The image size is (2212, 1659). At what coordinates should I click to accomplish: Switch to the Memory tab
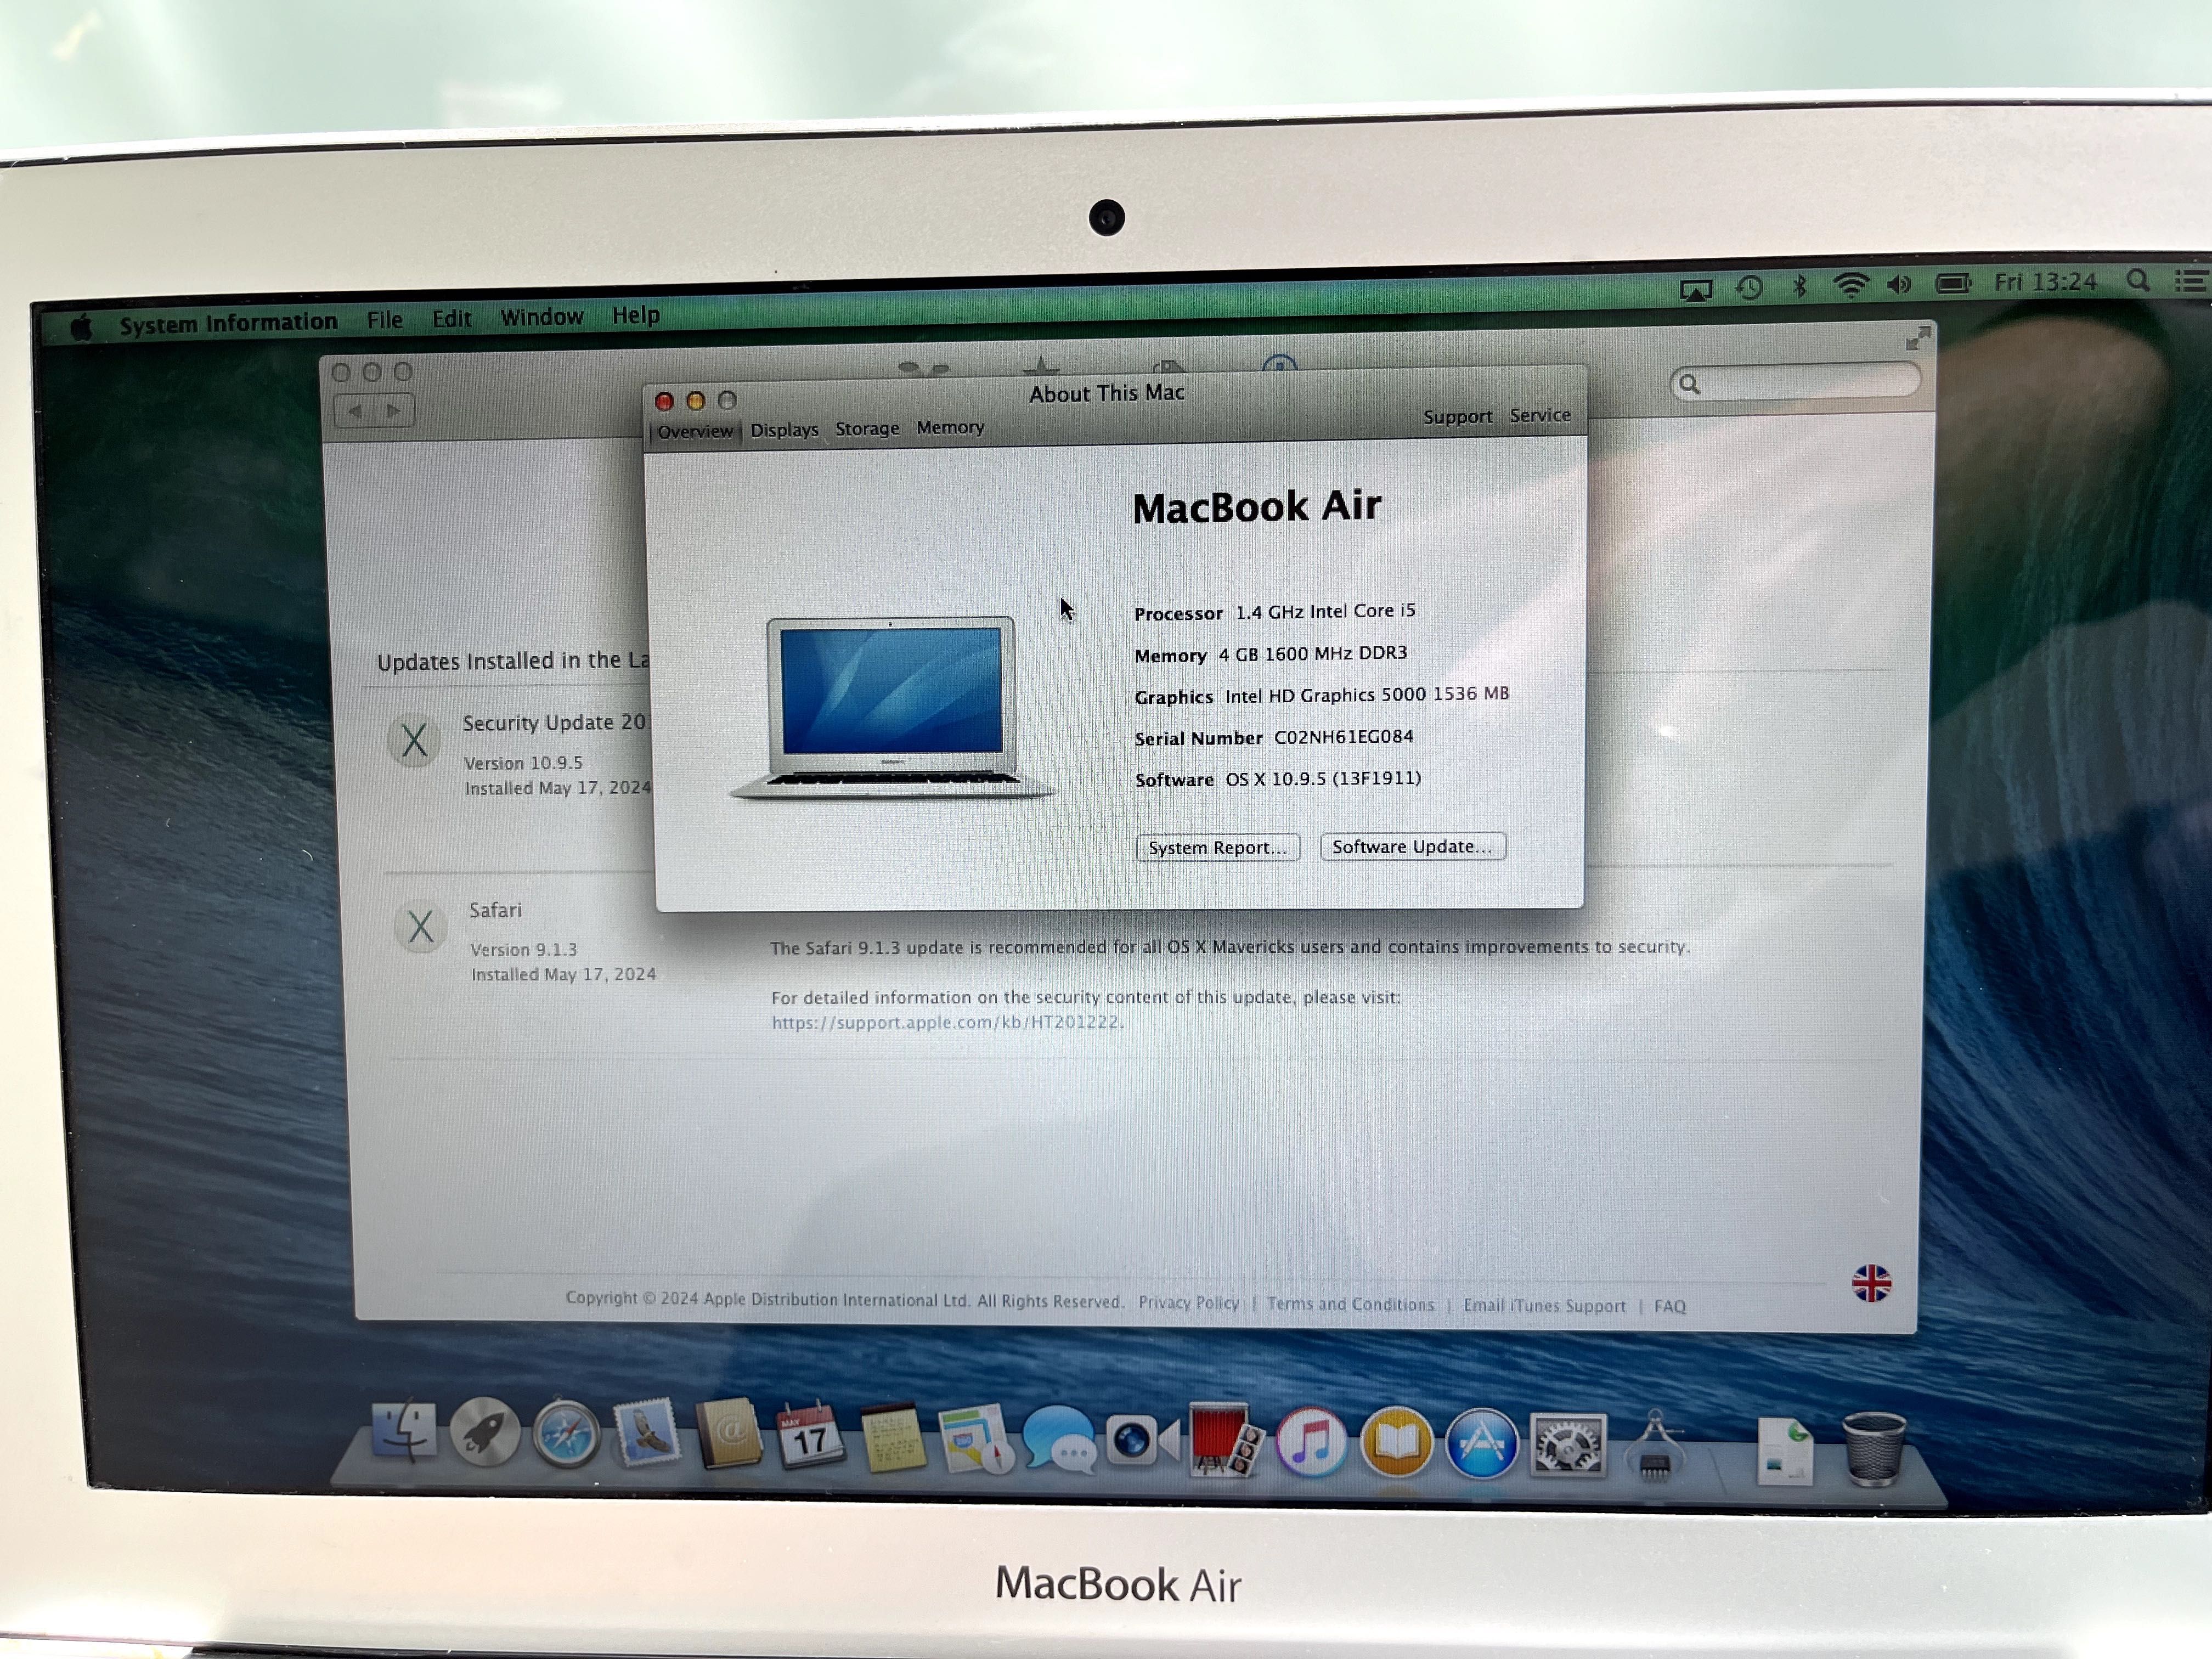pyautogui.click(x=950, y=427)
